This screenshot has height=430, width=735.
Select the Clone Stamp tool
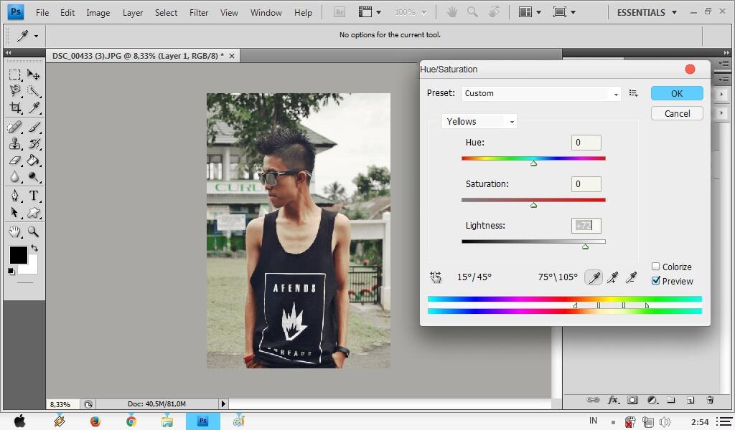click(x=15, y=143)
